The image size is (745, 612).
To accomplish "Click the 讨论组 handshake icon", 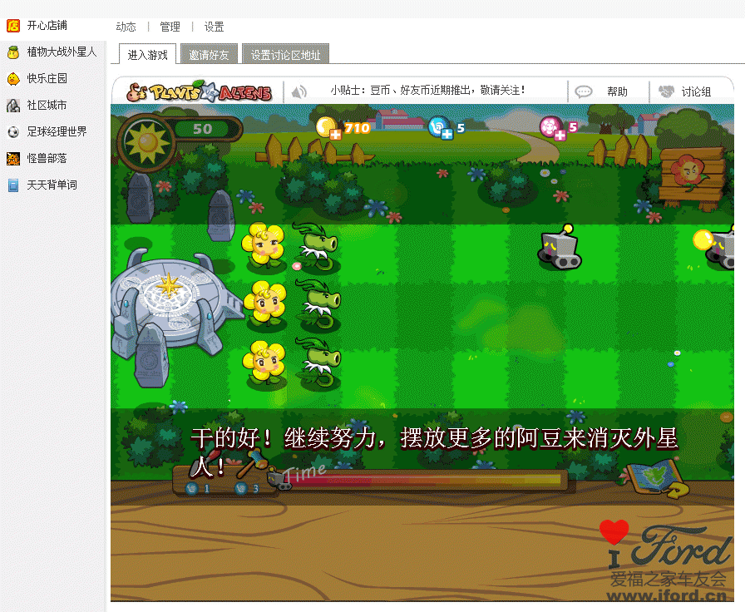I will [666, 91].
